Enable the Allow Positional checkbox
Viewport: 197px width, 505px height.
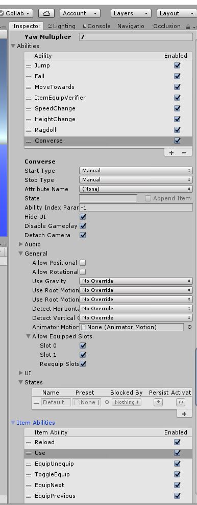click(83, 263)
